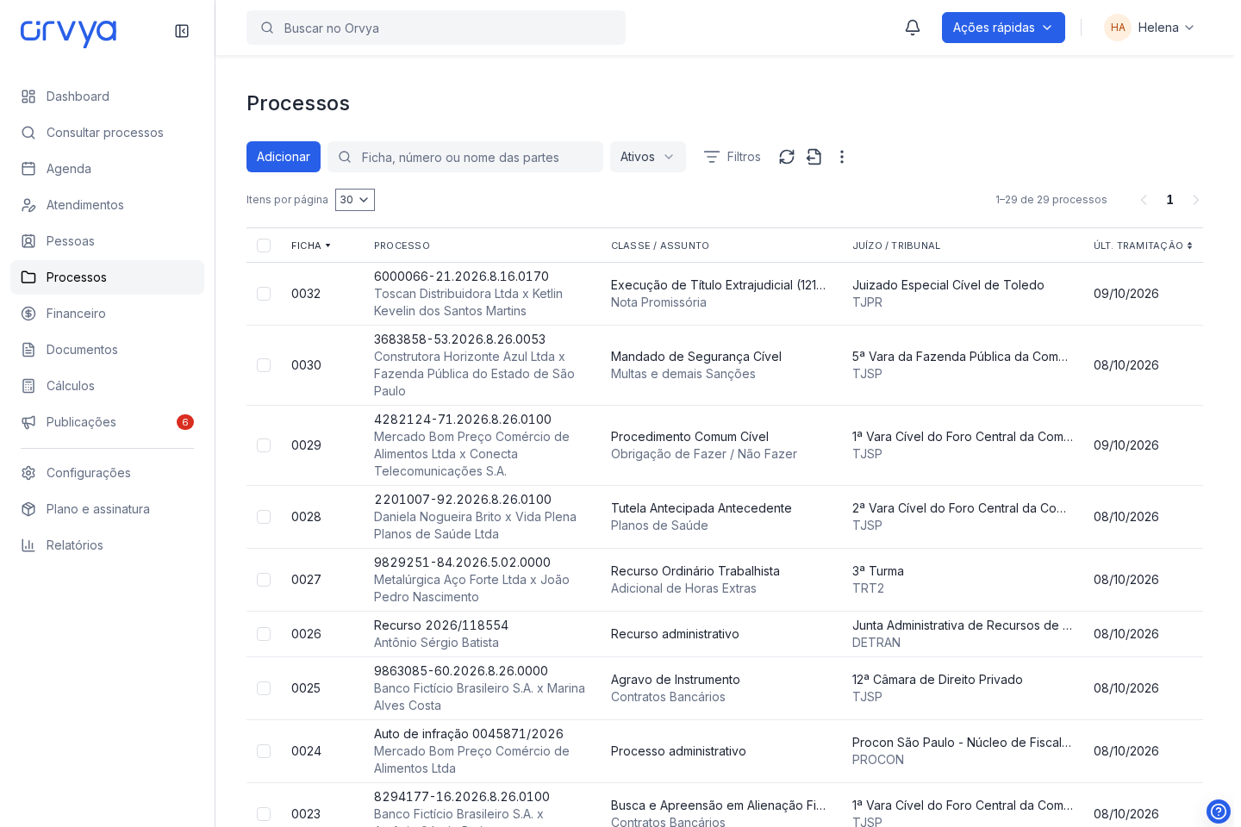Collapse the sidebar panel icon

(182, 31)
